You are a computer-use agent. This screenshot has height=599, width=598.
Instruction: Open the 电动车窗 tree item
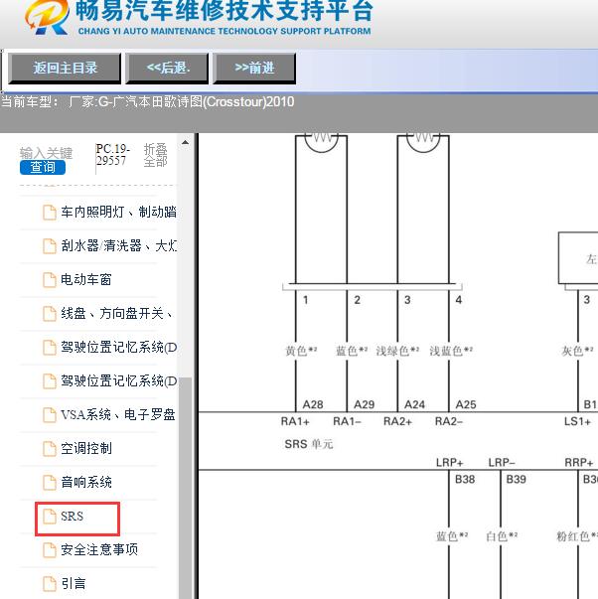86,280
